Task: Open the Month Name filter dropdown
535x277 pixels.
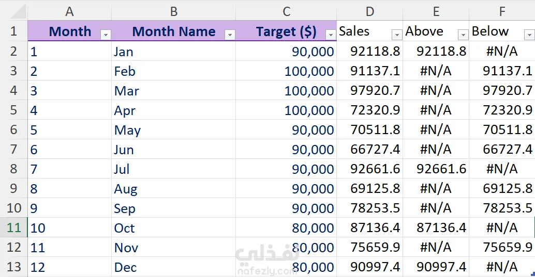Action: [230, 35]
